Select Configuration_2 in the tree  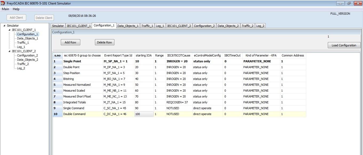27,55
